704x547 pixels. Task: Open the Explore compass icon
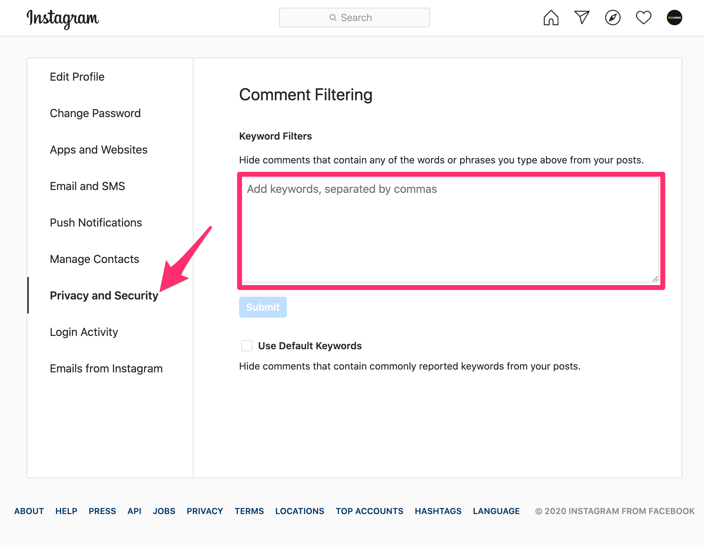coord(612,18)
